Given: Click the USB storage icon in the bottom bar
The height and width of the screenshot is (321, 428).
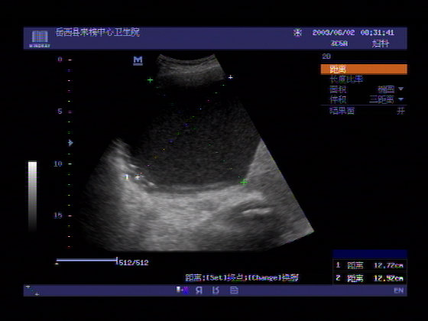Looking at the screenshot, I should coord(183,290).
